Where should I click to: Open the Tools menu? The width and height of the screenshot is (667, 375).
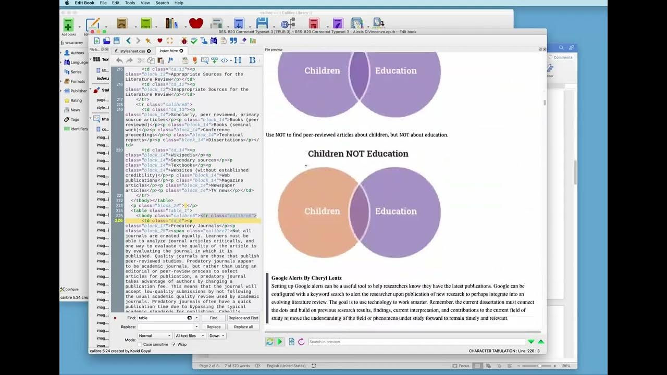tap(130, 3)
